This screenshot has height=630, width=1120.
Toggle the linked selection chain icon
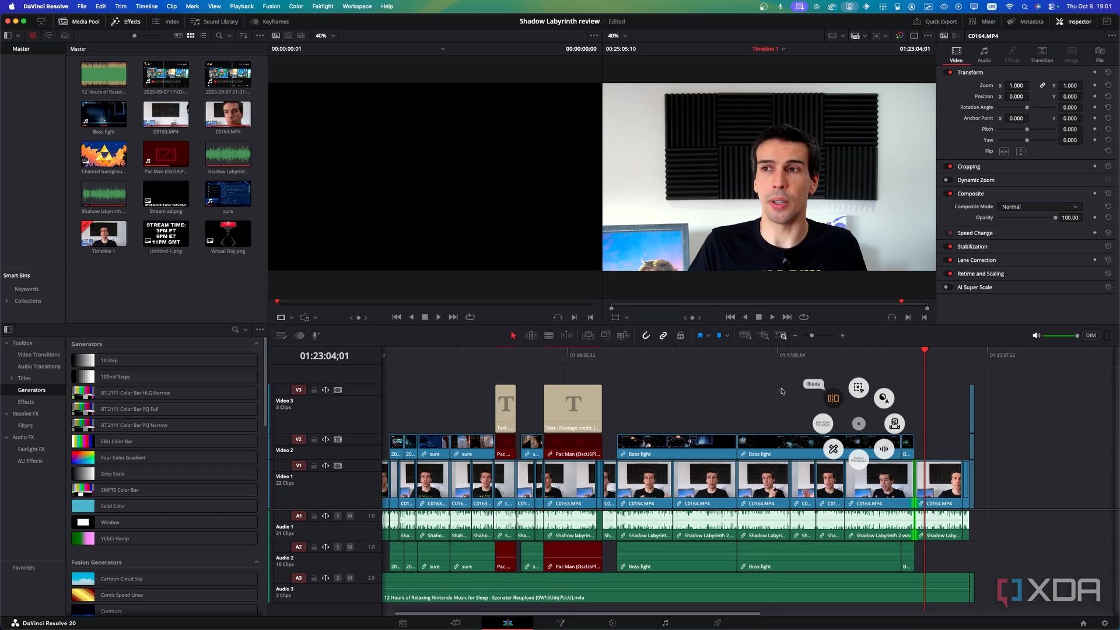[663, 335]
